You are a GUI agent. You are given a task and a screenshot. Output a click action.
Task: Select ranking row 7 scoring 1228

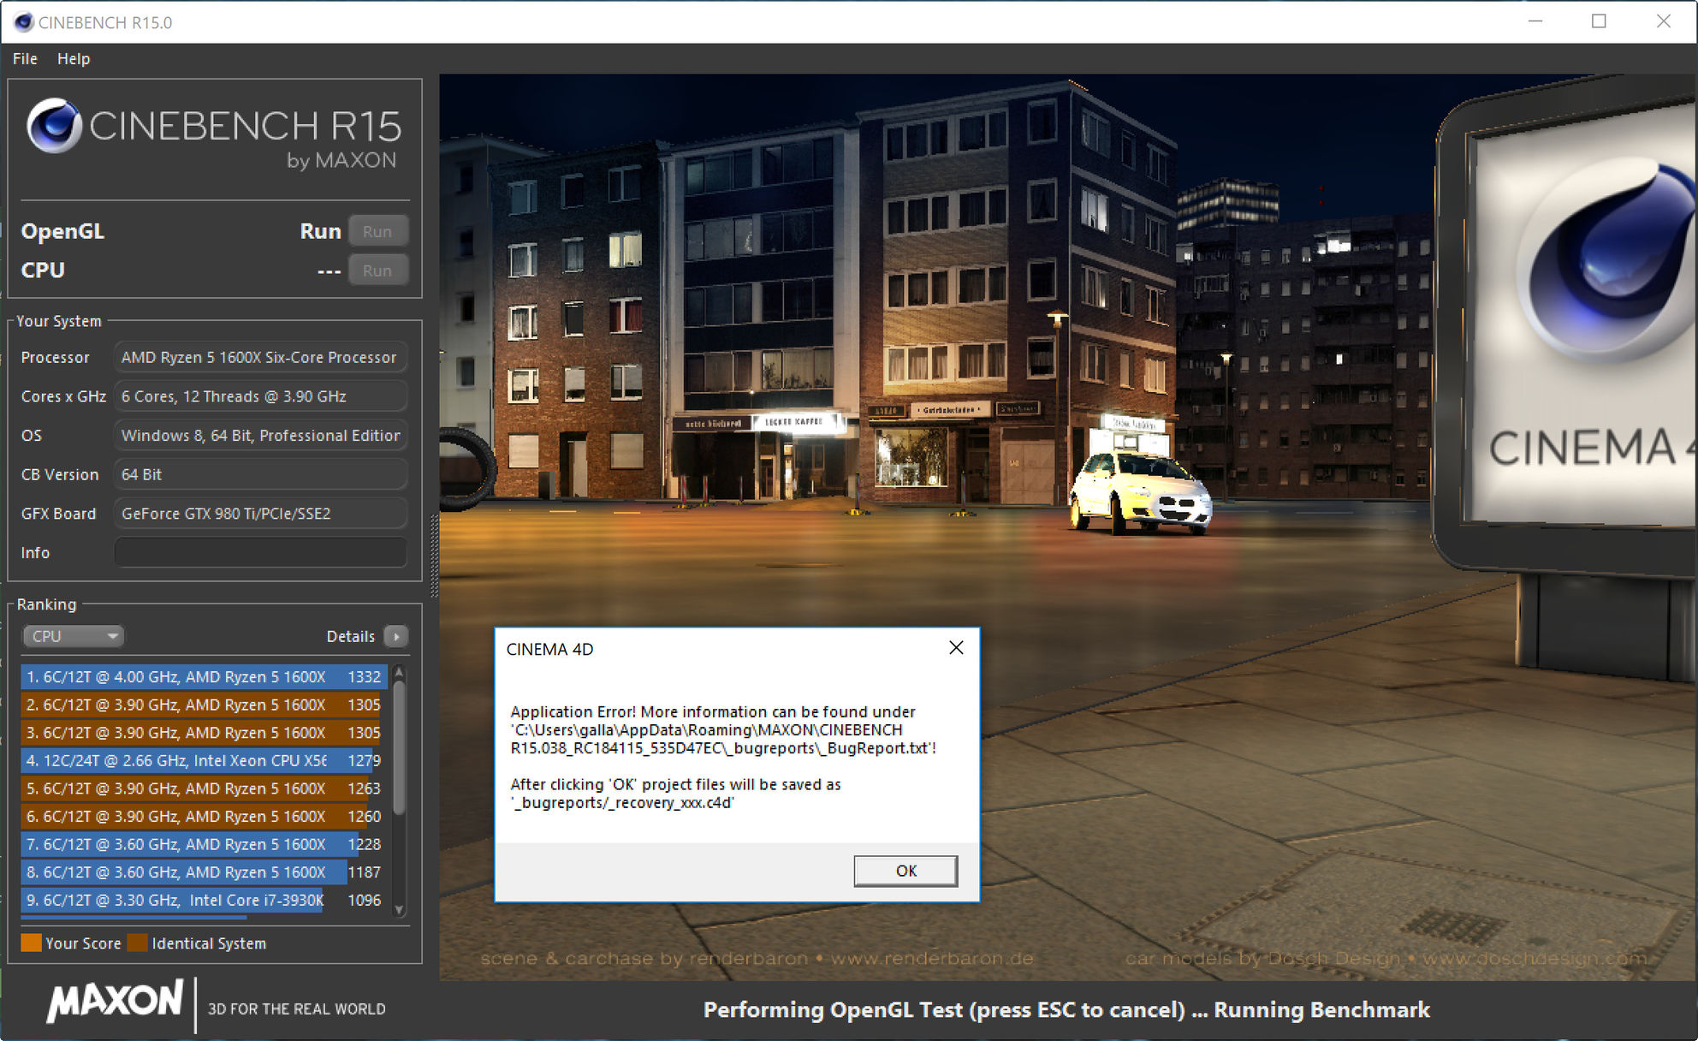(204, 844)
